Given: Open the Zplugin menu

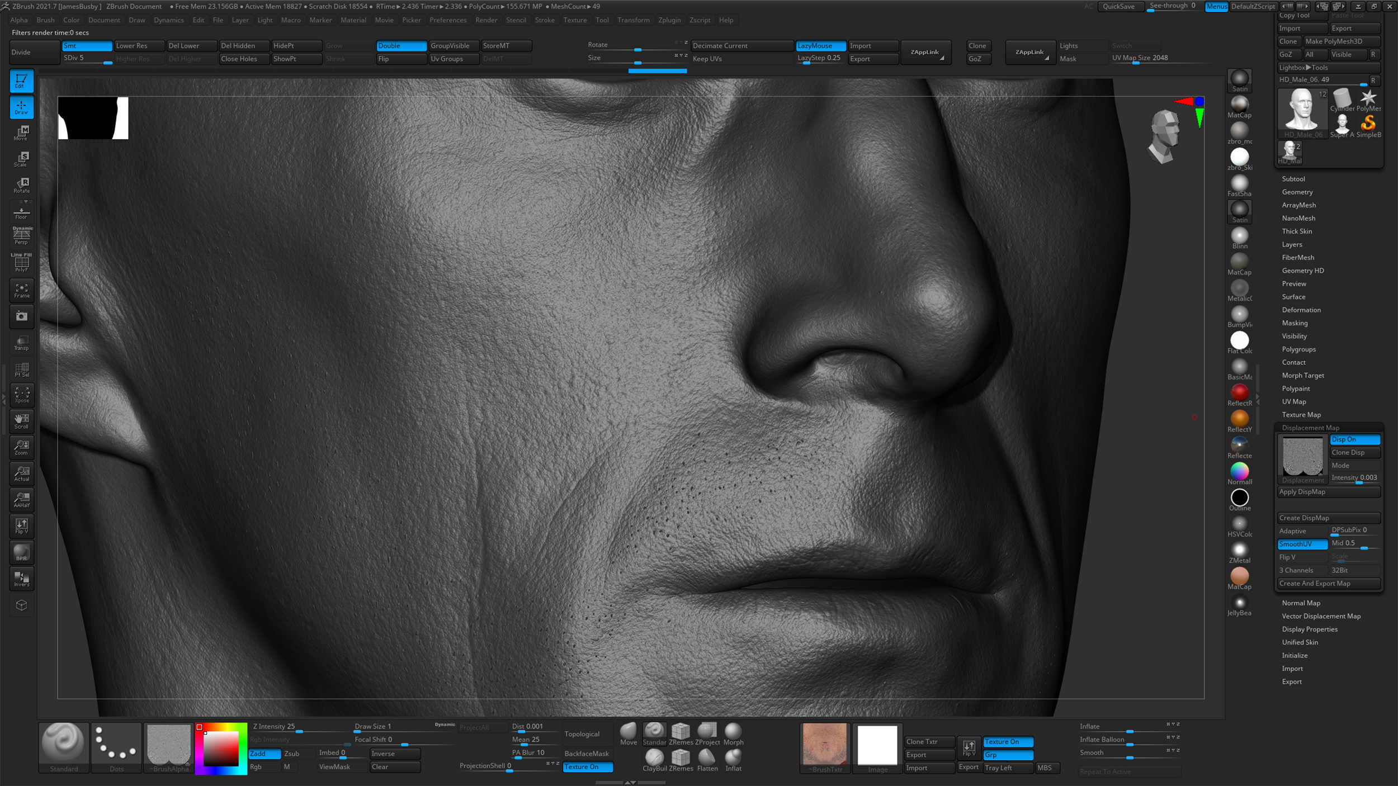Looking at the screenshot, I should point(669,20).
